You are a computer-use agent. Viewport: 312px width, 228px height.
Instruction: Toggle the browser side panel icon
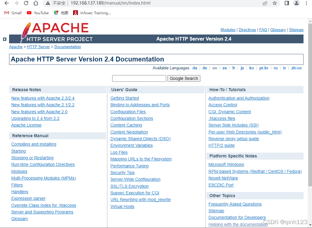click(x=287, y=3)
